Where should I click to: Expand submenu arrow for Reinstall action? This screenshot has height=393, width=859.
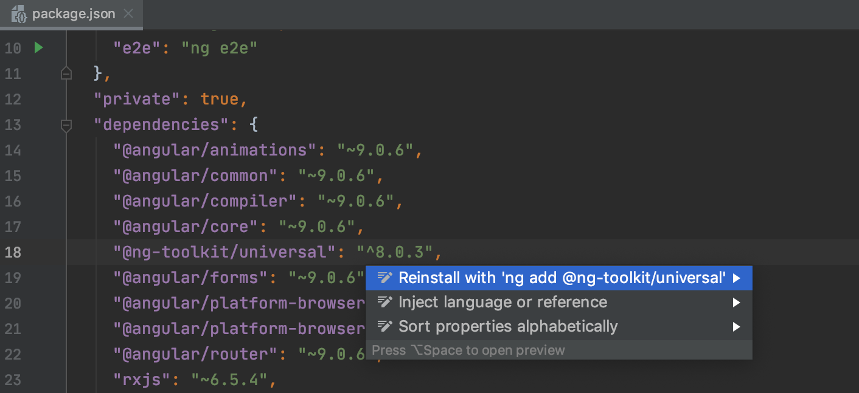pos(737,278)
